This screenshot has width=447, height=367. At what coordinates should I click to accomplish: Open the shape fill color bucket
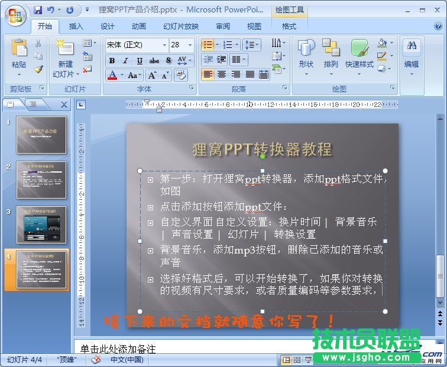382,43
